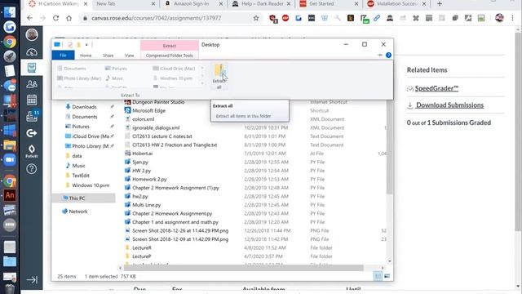Select Sjan.py file
The image size is (522, 294).
pos(140,162)
